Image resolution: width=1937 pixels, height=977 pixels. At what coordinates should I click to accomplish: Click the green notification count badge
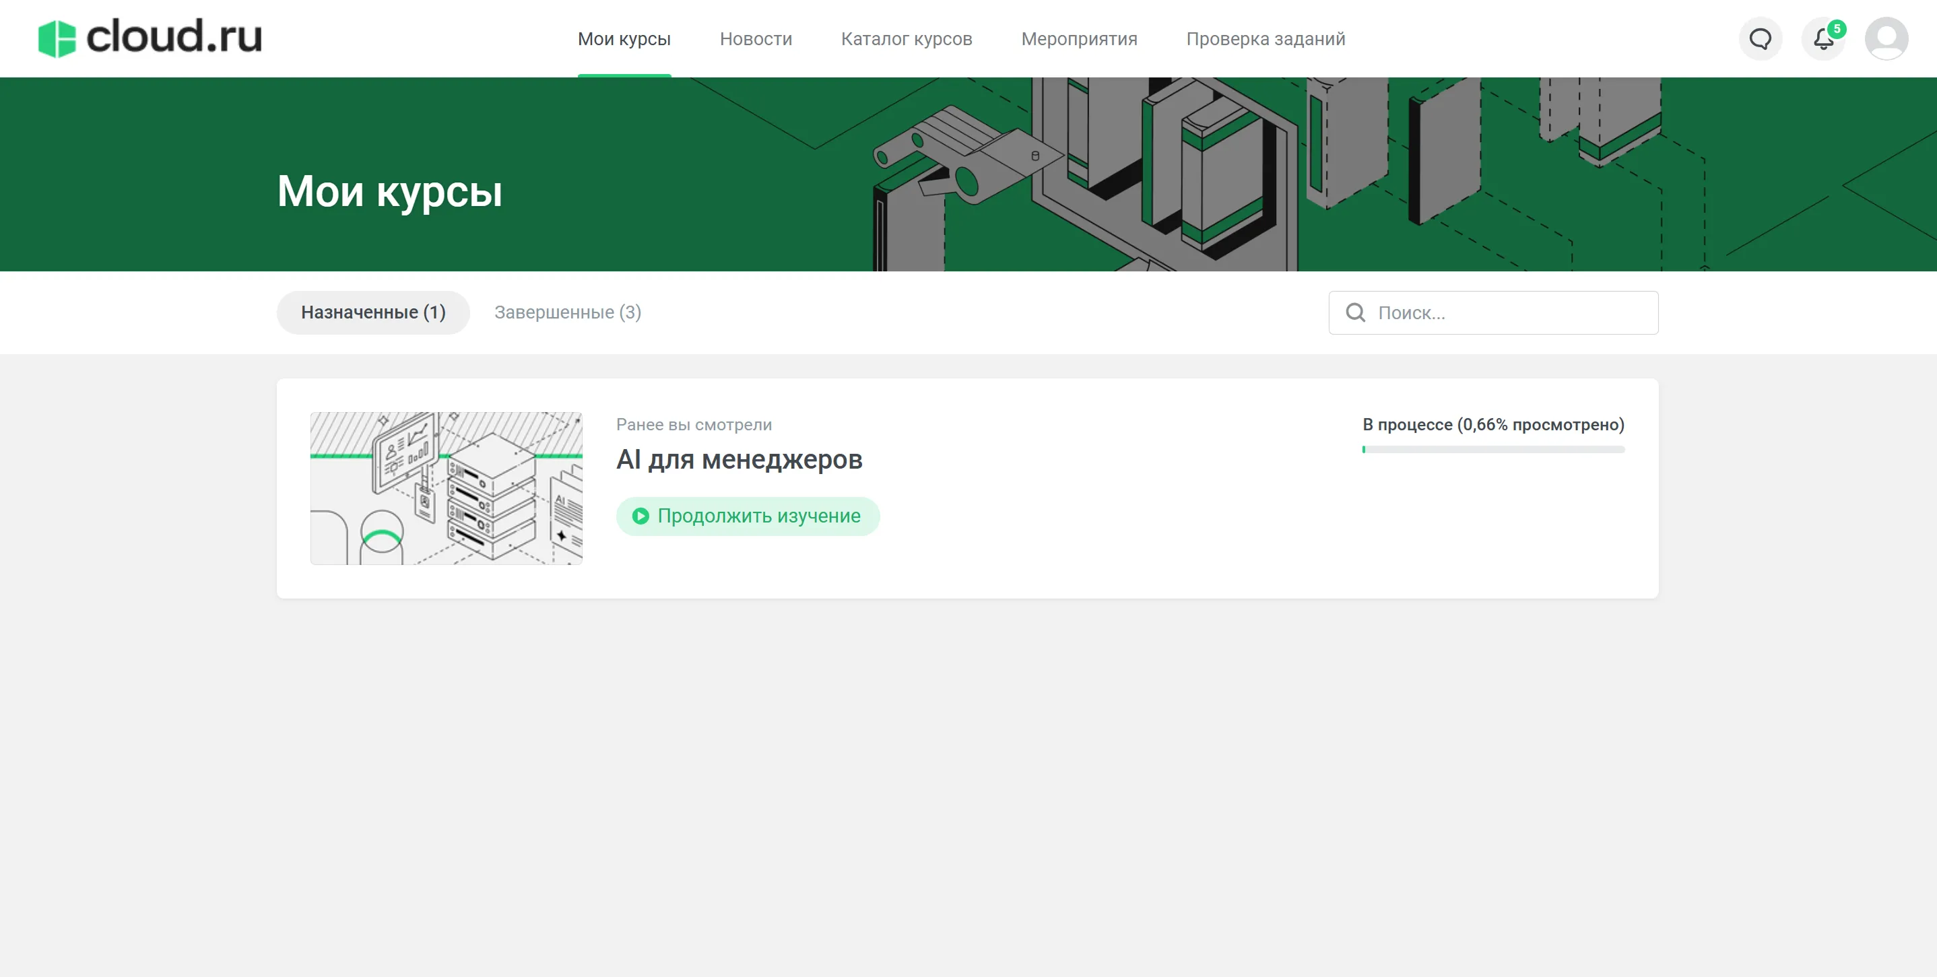pos(1836,28)
